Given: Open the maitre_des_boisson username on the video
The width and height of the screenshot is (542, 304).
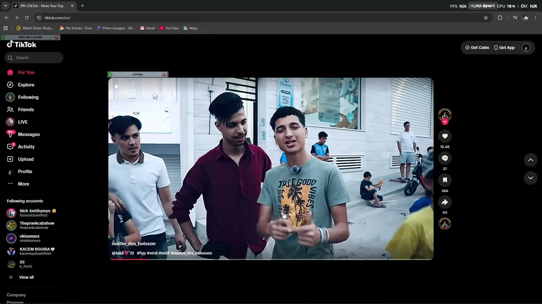Looking at the screenshot, I should pyautogui.click(x=133, y=244).
